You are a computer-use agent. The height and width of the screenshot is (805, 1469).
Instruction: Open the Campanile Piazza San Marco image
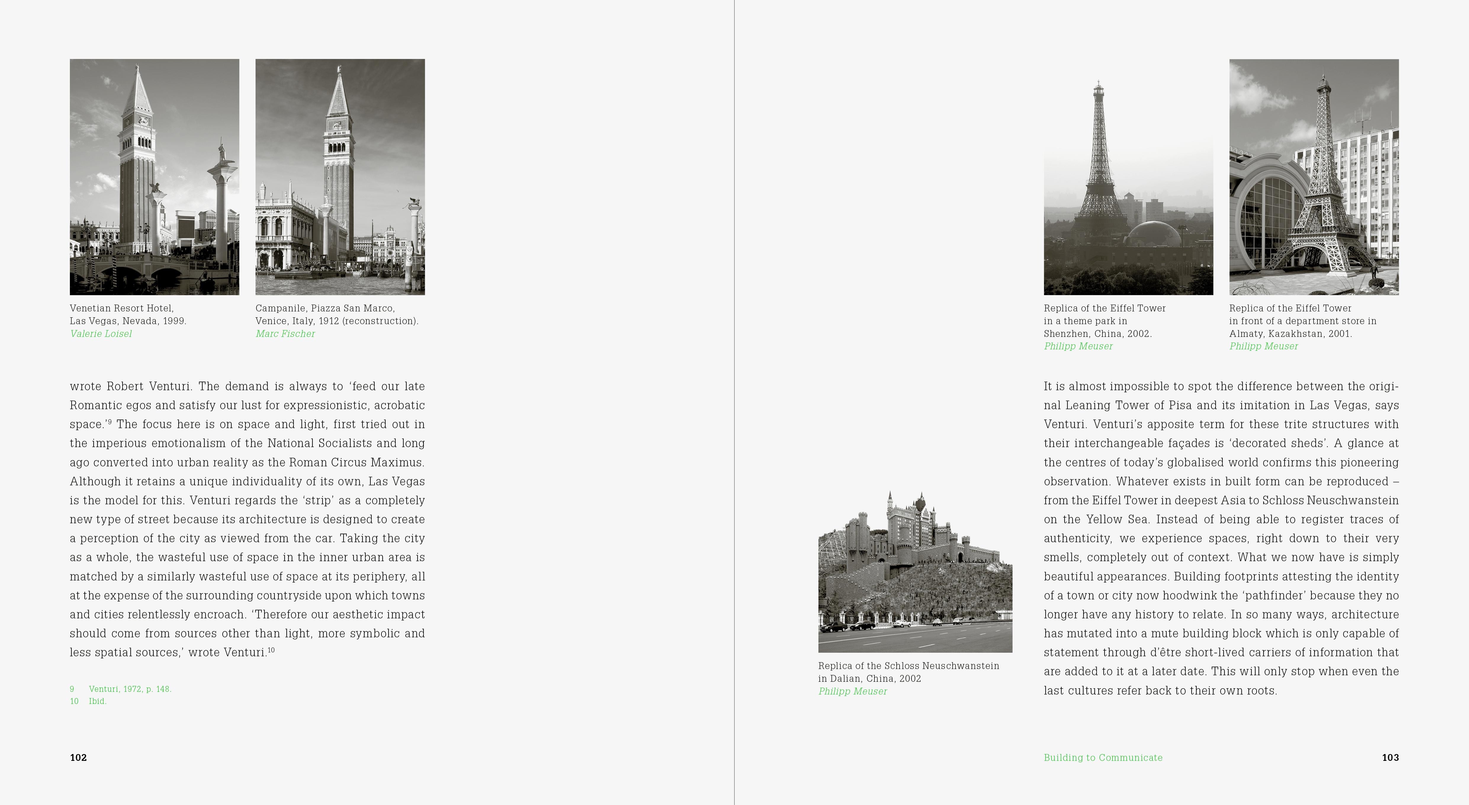340,177
